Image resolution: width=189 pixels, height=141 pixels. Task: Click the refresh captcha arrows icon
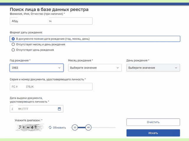click(x=50, y=127)
